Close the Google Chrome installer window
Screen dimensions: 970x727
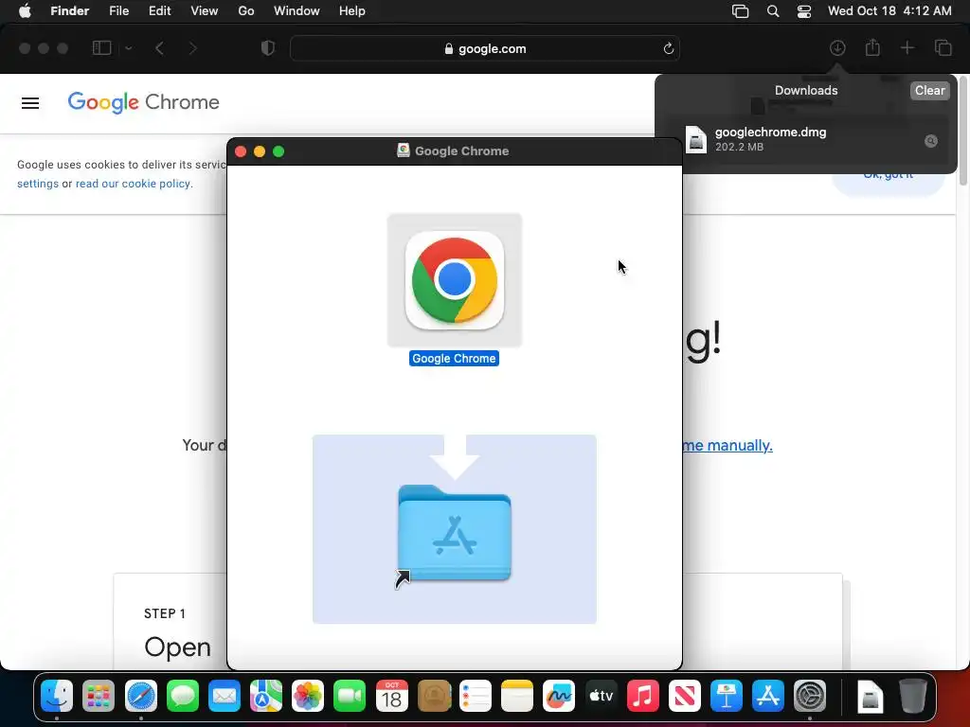[241, 151]
